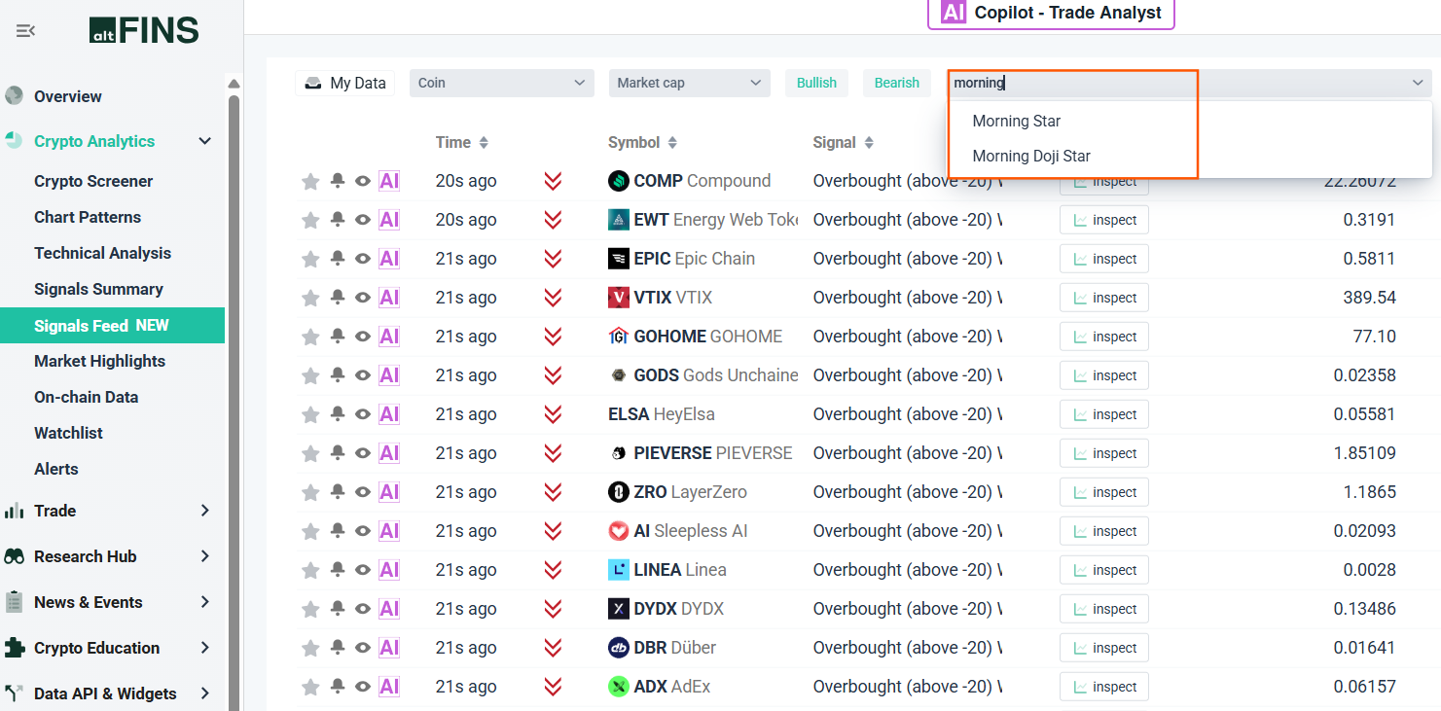Expand the News & Events section
The image size is (1441, 711).
tap(205, 602)
